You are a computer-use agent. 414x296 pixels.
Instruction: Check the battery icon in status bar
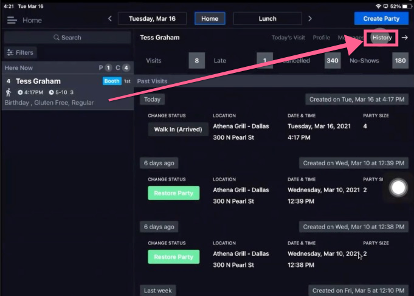(405, 6)
